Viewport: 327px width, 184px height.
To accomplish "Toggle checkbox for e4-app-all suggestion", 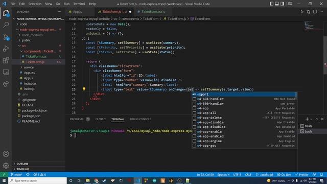I will [194, 113].
